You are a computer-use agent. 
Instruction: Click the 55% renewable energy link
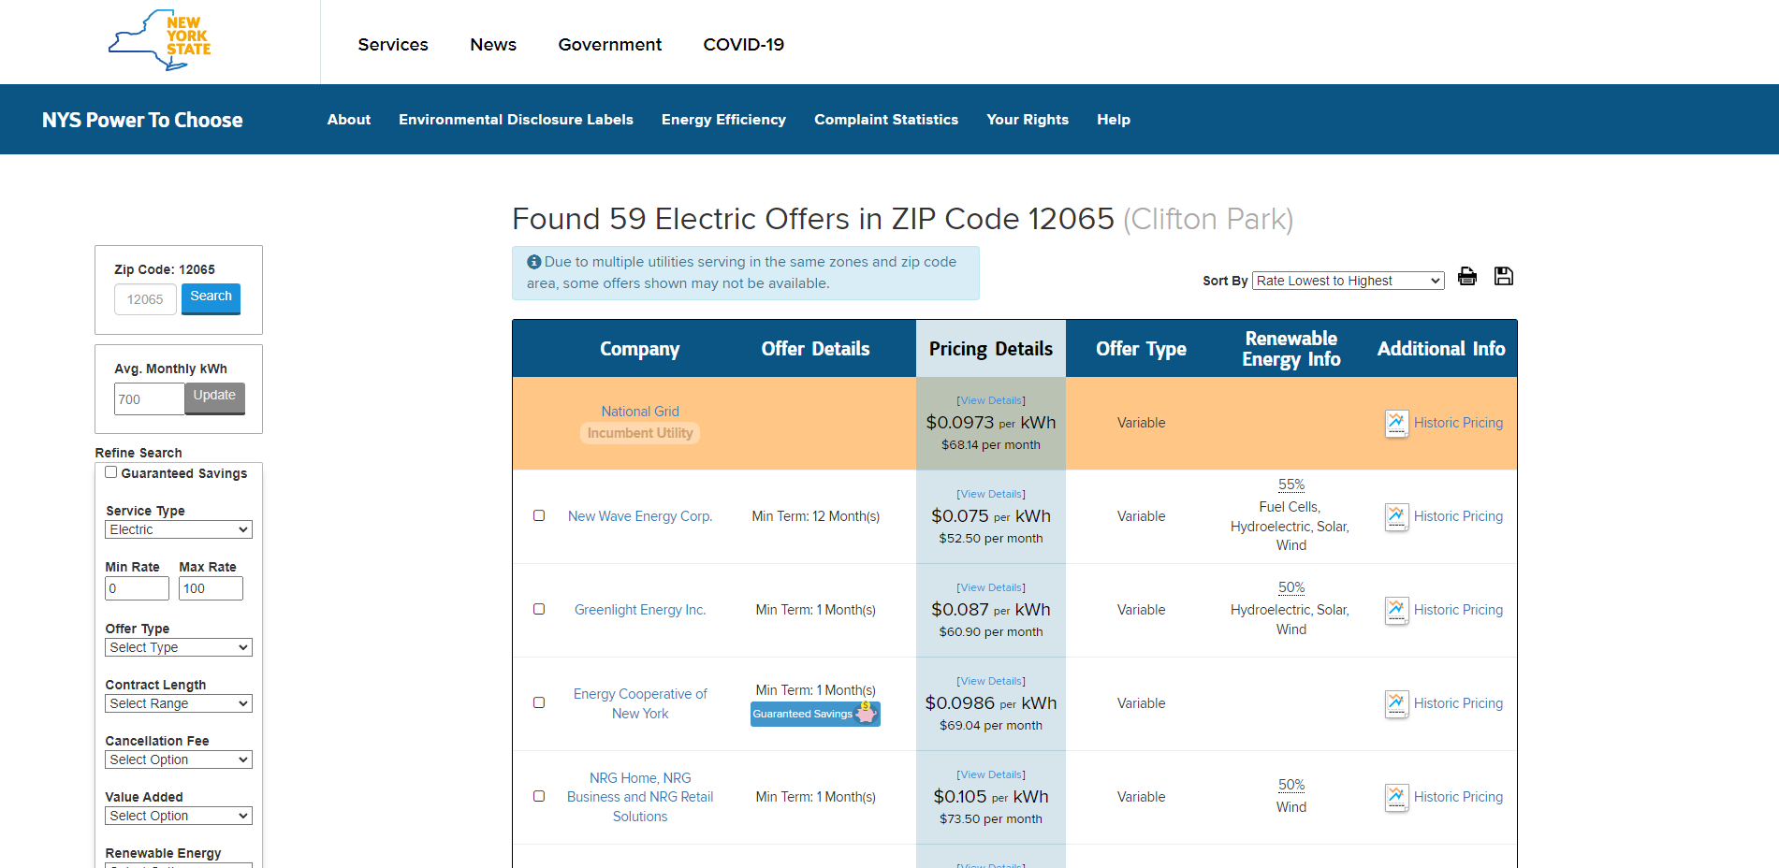point(1291,485)
